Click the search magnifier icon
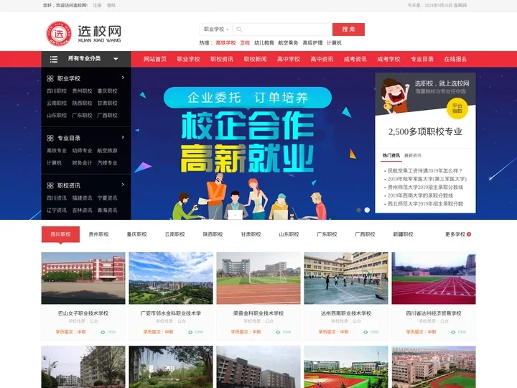517x388 pixels. 239,29
